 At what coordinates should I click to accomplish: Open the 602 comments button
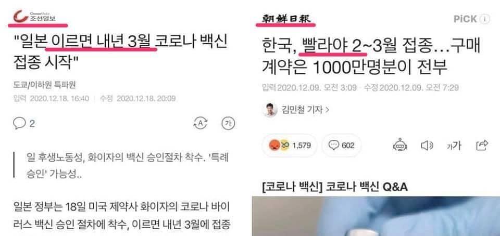coord(341,146)
